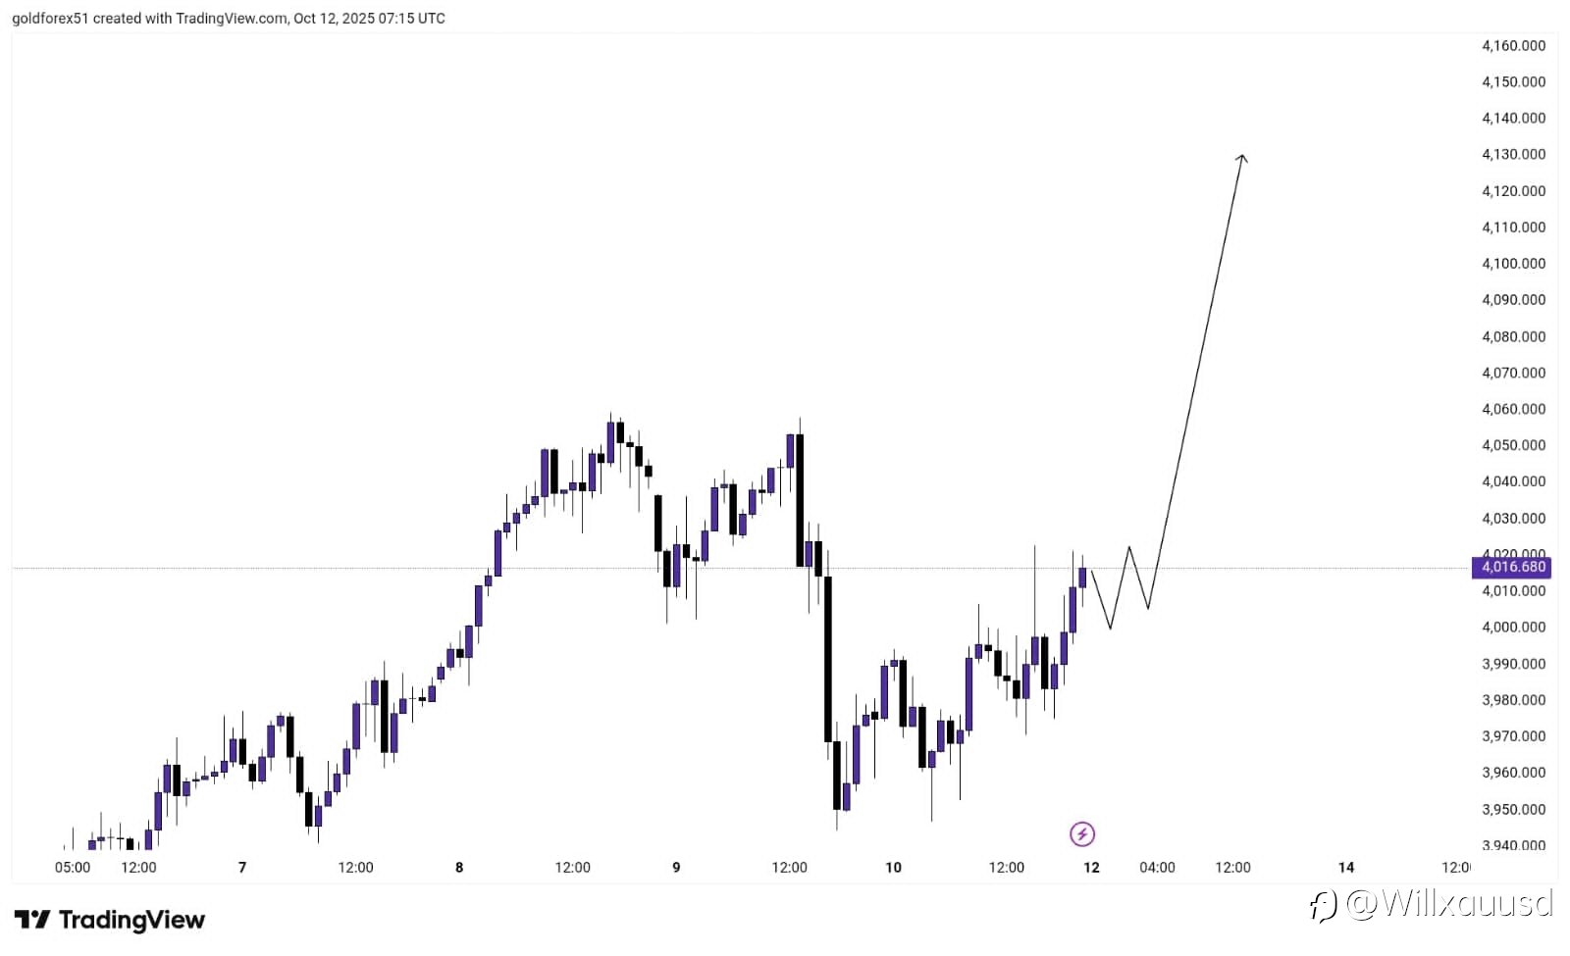Select date 7 on the time axis
1570x956 pixels.
pos(242,867)
